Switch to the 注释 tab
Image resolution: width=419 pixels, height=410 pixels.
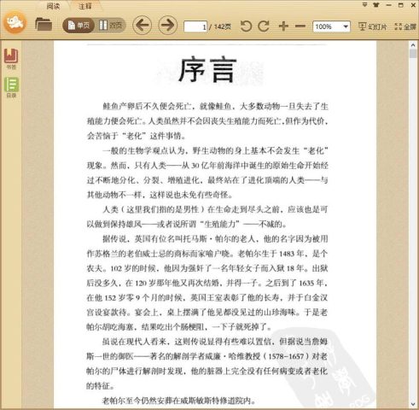85,6
